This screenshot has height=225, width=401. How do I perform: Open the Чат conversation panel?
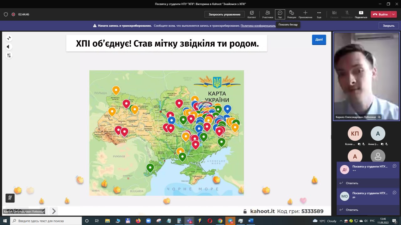pyautogui.click(x=280, y=14)
